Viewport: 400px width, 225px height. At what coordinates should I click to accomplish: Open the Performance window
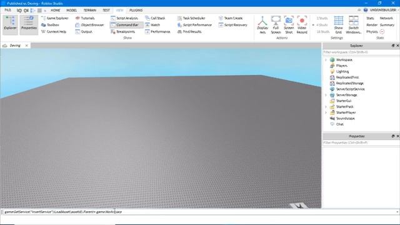(157, 32)
